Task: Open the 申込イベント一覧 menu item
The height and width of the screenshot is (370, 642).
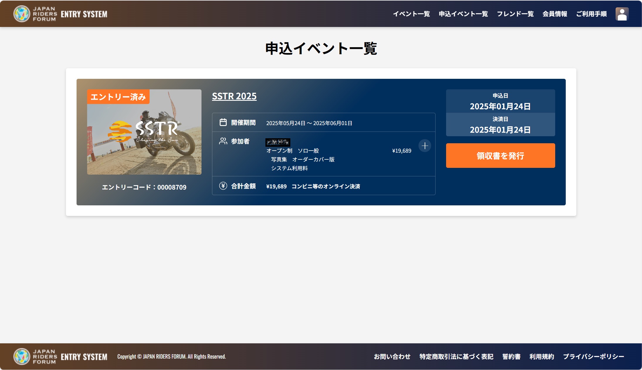Action: pyautogui.click(x=463, y=14)
